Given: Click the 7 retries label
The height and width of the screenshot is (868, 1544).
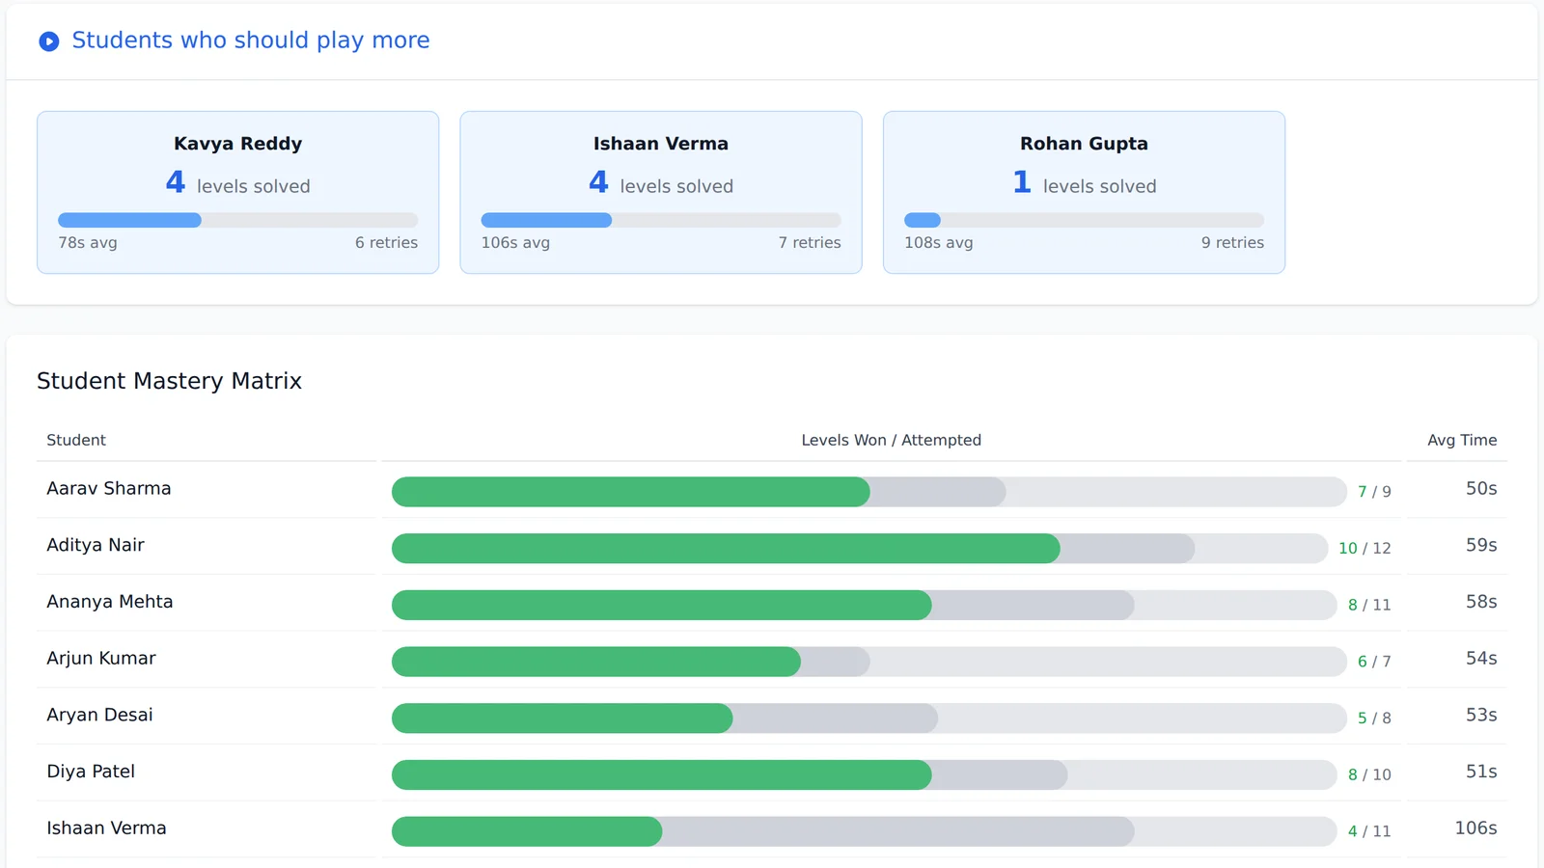Looking at the screenshot, I should point(810,243).
